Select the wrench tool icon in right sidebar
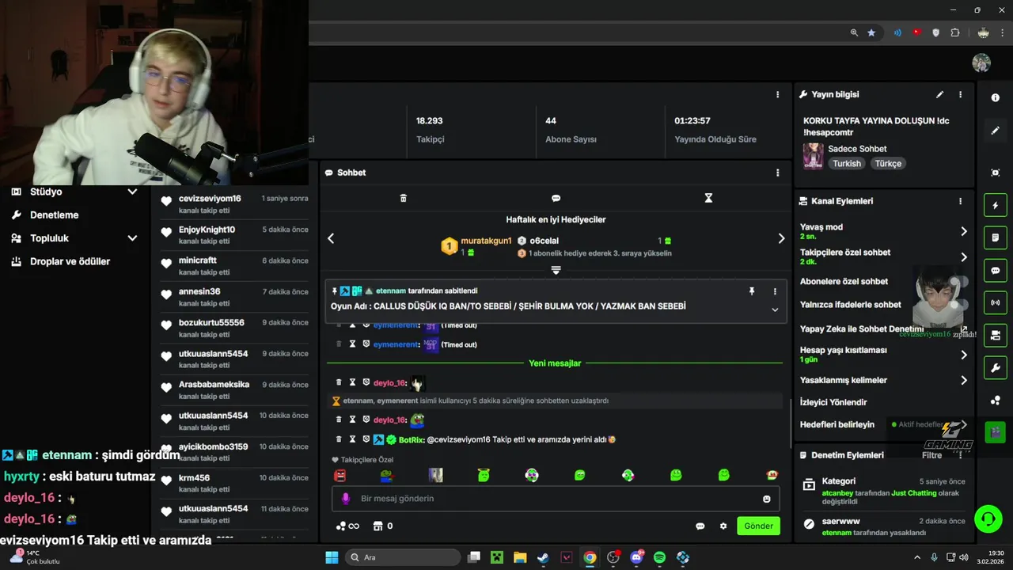 coord(996,367)
